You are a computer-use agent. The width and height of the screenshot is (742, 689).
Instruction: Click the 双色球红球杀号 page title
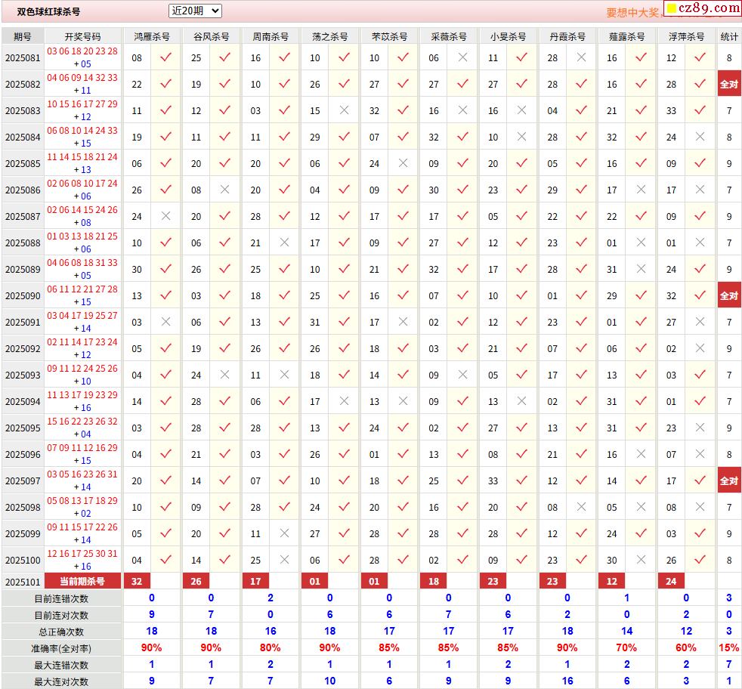(48, 12)
